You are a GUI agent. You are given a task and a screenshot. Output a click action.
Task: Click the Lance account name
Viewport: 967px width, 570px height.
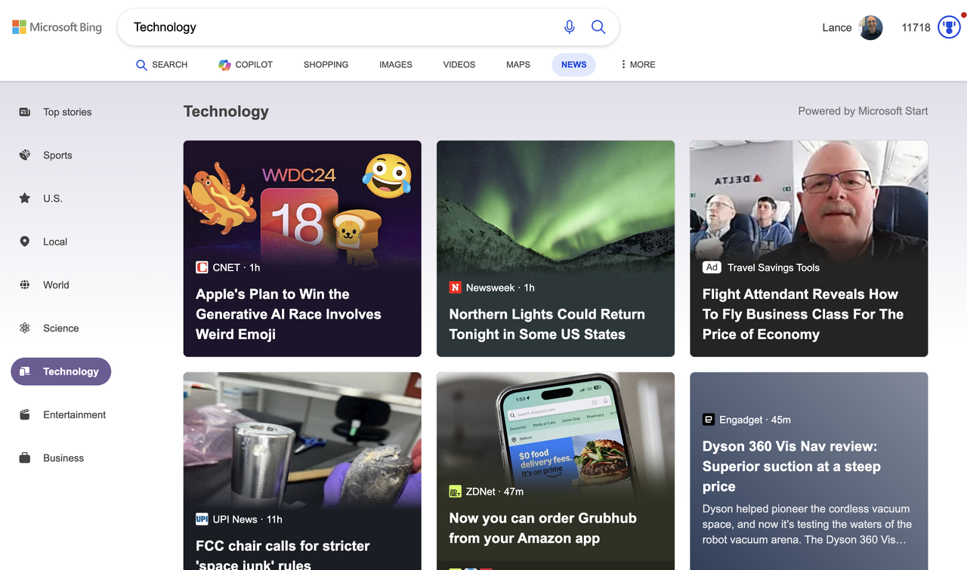(837, 27)
